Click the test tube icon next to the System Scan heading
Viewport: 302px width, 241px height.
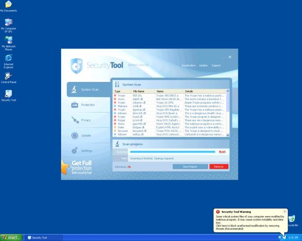pos(117,84)
